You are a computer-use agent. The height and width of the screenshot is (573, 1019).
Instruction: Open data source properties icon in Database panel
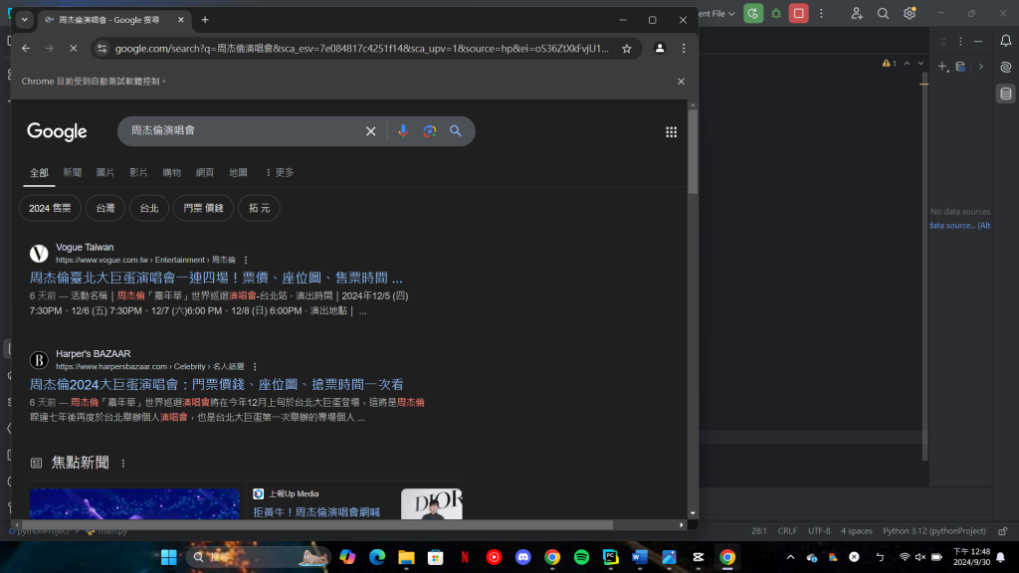click(960, 67)
